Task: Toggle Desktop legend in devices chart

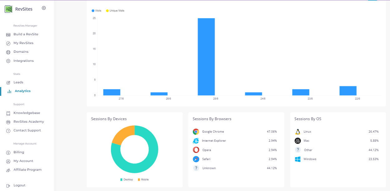Action: tap(126, 180)
